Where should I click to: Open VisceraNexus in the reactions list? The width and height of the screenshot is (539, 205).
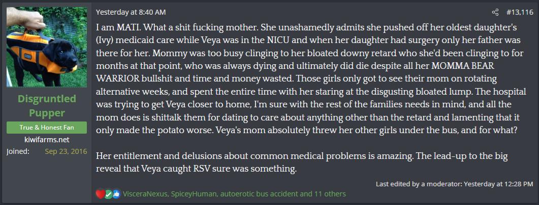point(145,194)
